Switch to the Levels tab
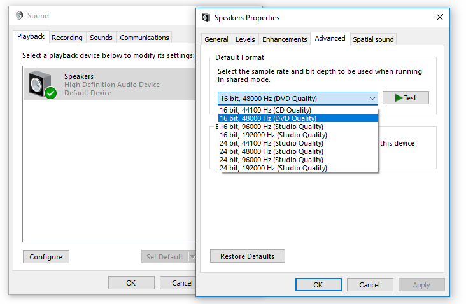466x304 pixels. tap(245, 39)
